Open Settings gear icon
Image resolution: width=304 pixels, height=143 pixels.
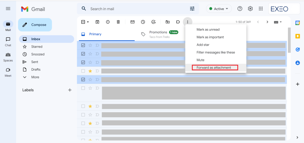(x=250, y=9)
